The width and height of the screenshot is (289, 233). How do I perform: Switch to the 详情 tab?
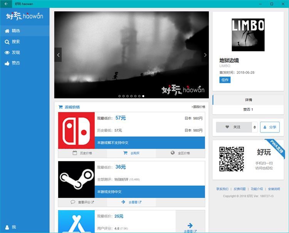248,100
